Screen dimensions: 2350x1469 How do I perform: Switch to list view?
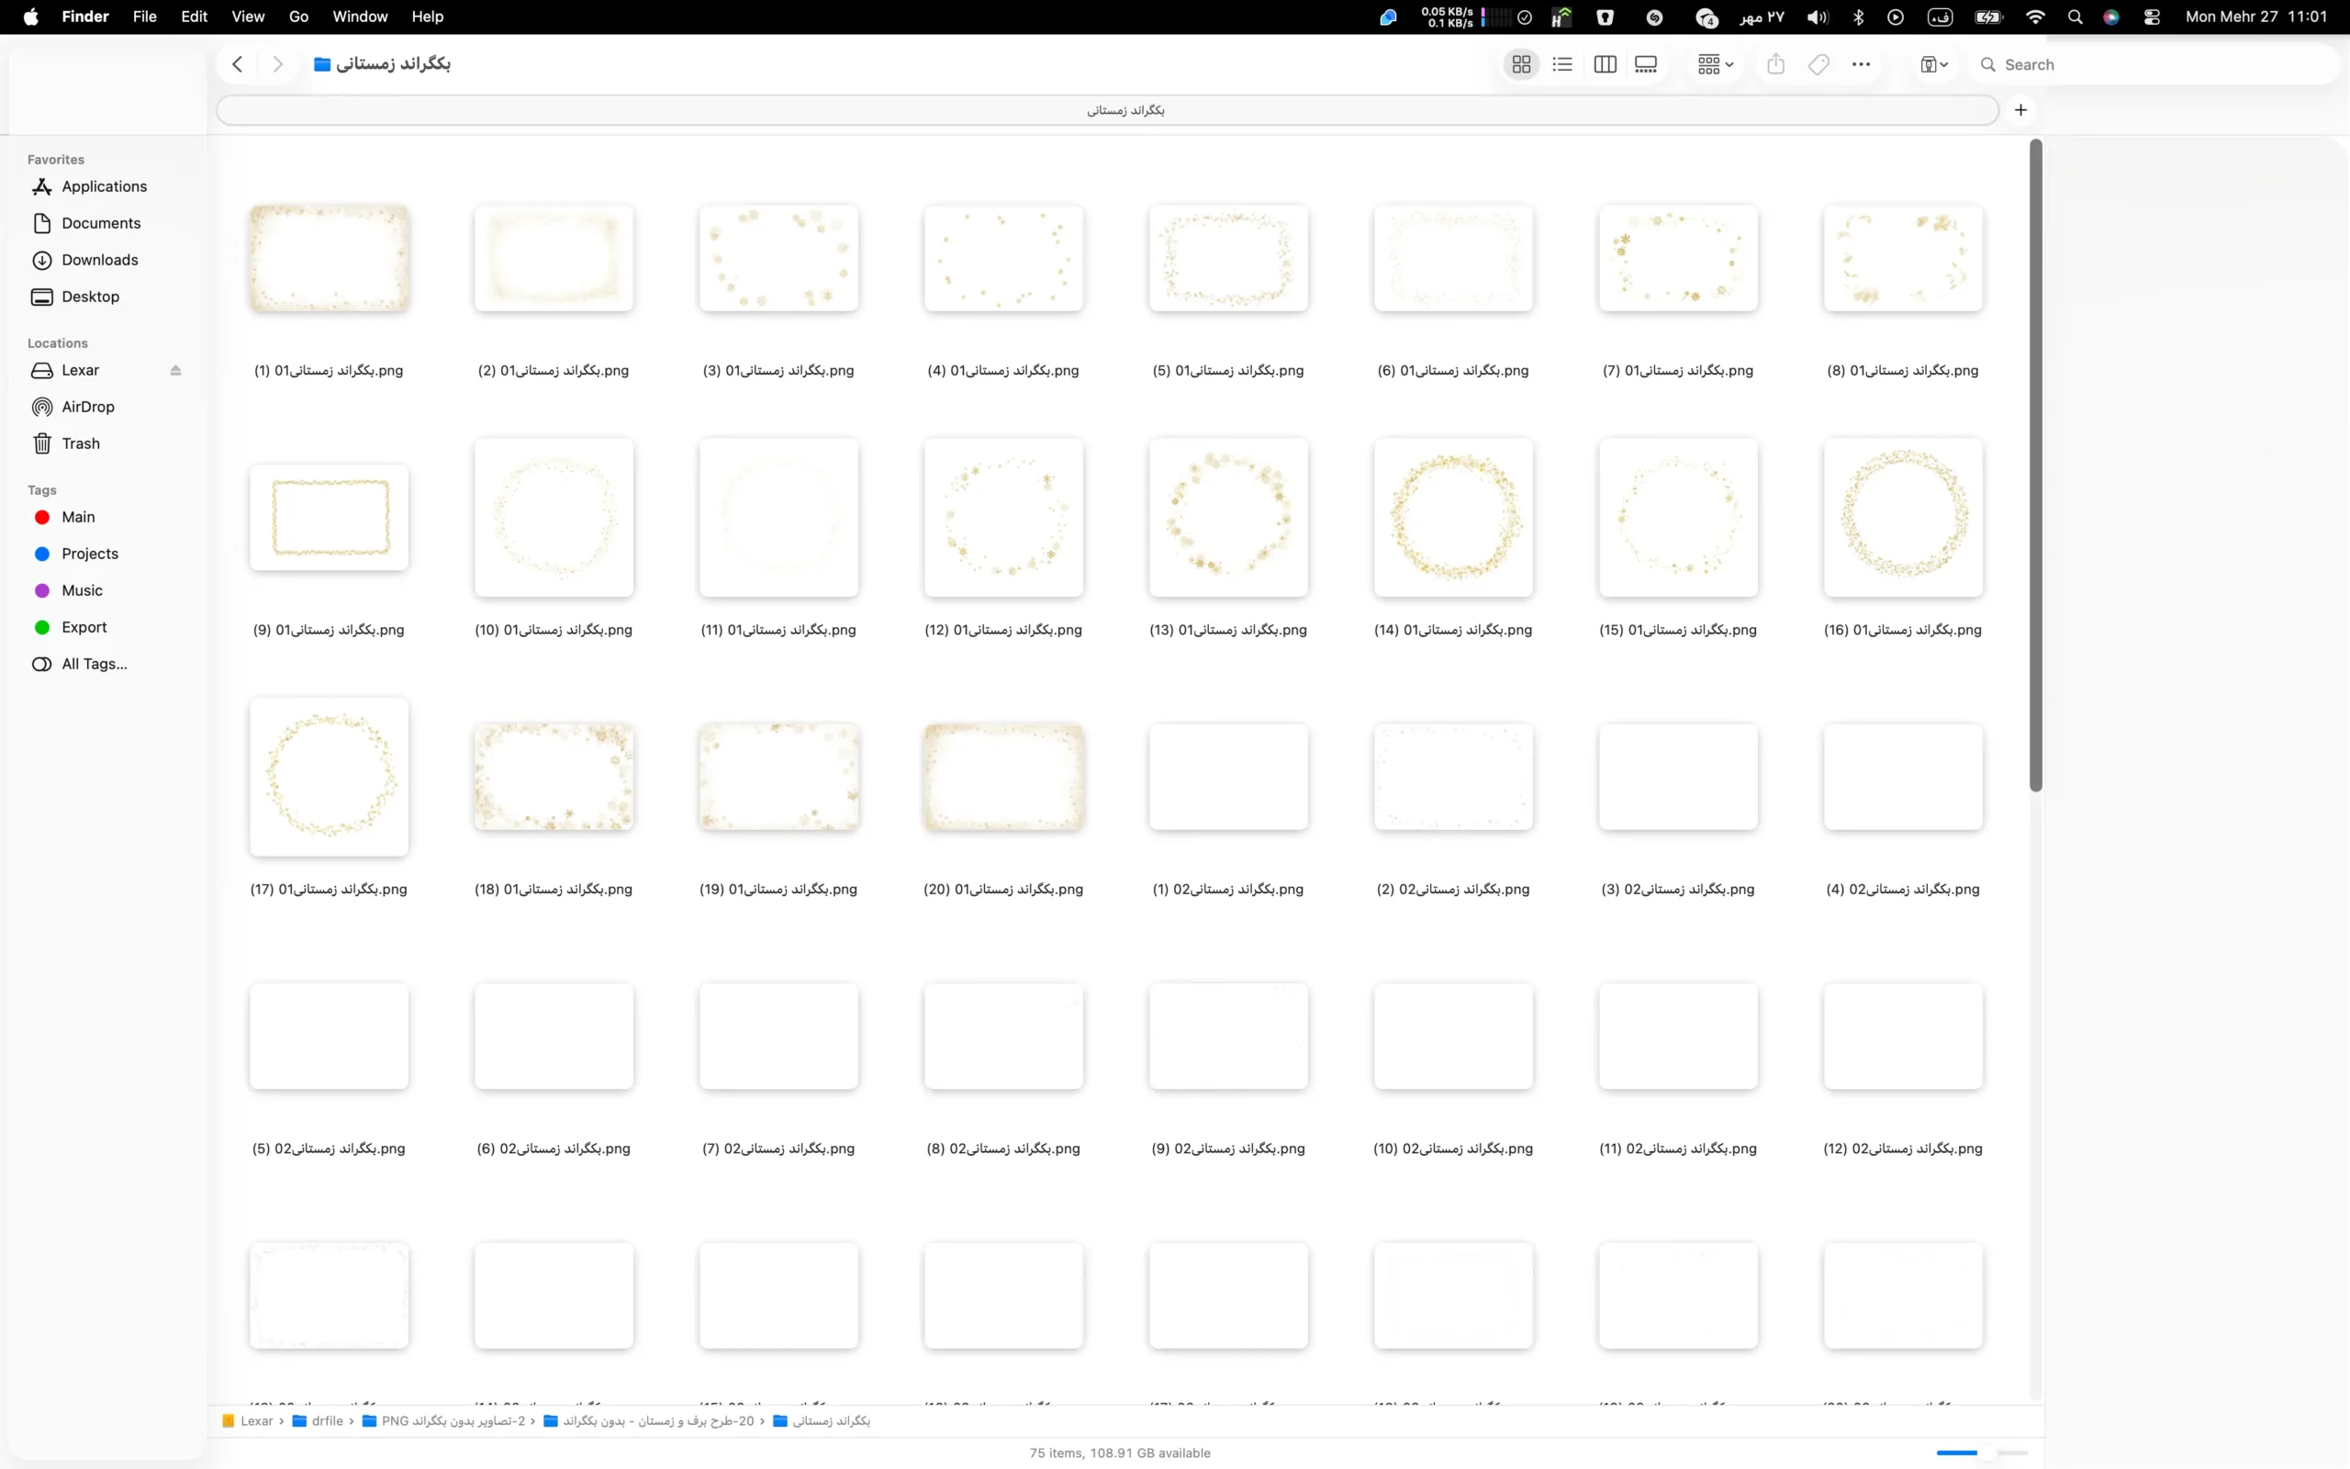(1561, 64)
